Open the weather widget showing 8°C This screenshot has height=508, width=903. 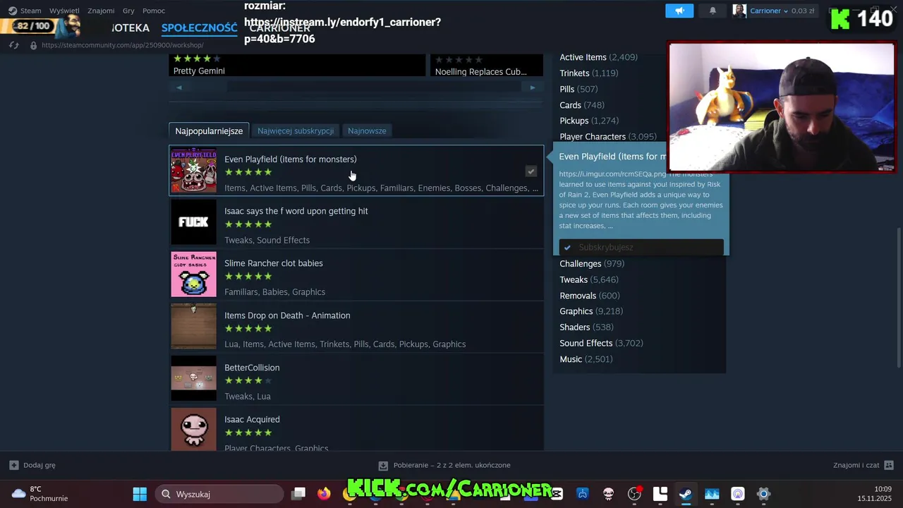[x=40, y=494]
